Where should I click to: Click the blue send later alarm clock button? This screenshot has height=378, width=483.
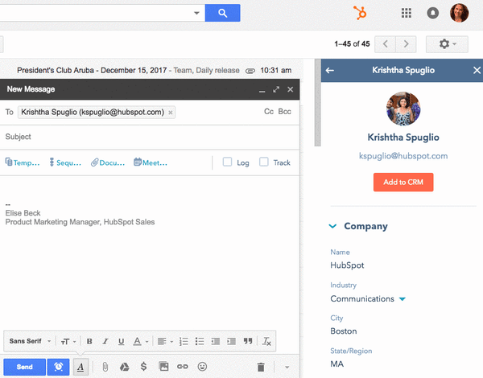coord(59,368)
